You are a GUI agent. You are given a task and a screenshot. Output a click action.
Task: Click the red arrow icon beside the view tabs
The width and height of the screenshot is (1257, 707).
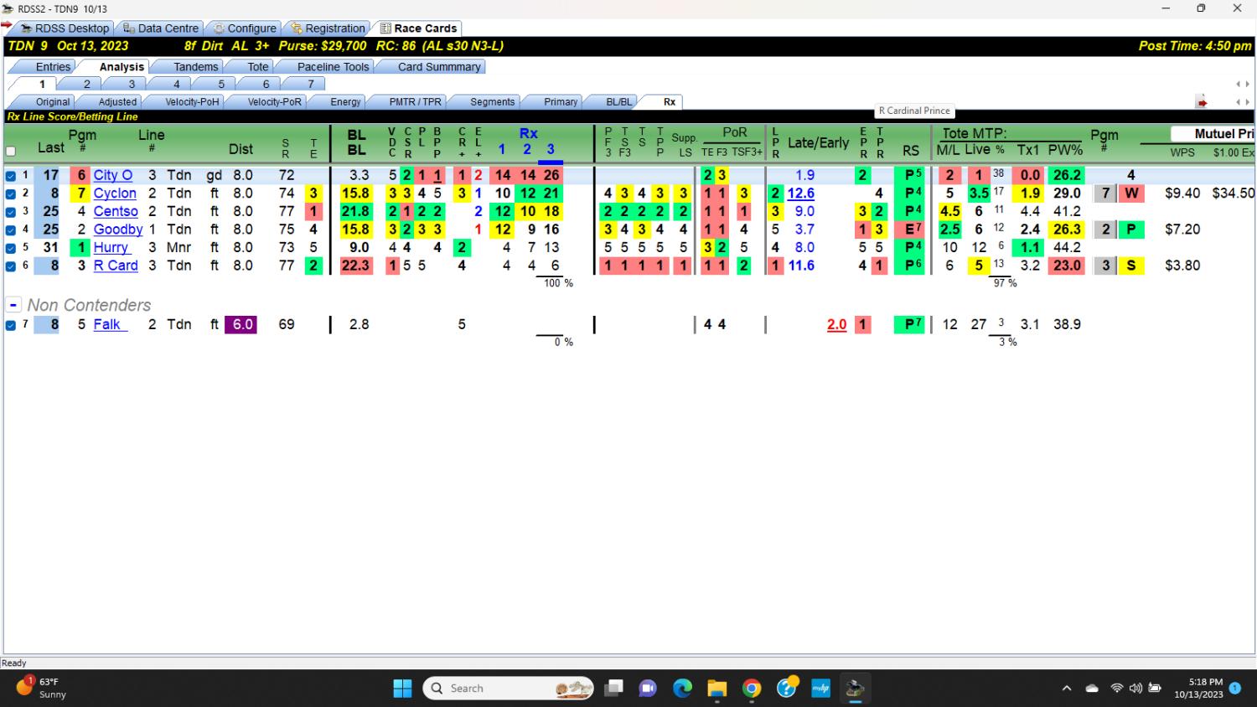coord(1202,102)
